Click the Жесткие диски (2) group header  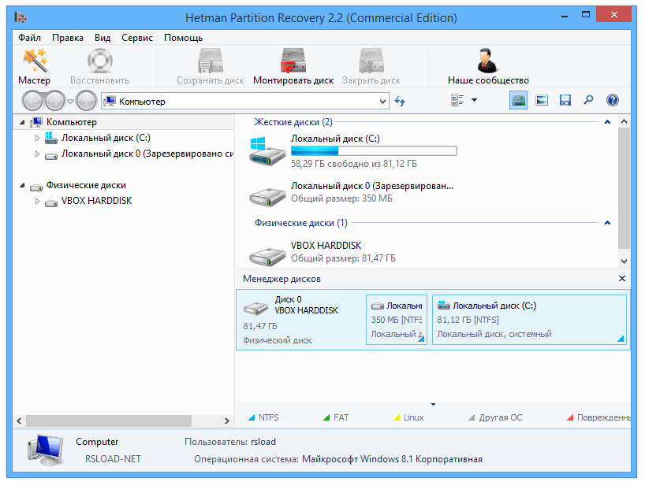pos(293,122)
